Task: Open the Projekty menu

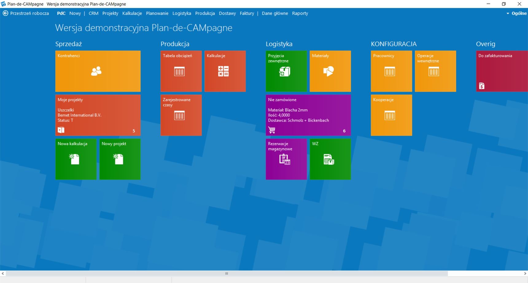Action: [110, 13]
